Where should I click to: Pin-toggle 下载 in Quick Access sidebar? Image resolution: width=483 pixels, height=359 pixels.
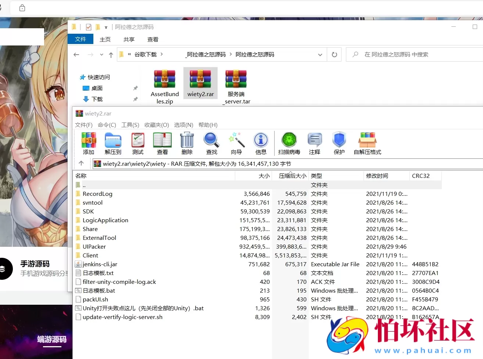(135, 99)
